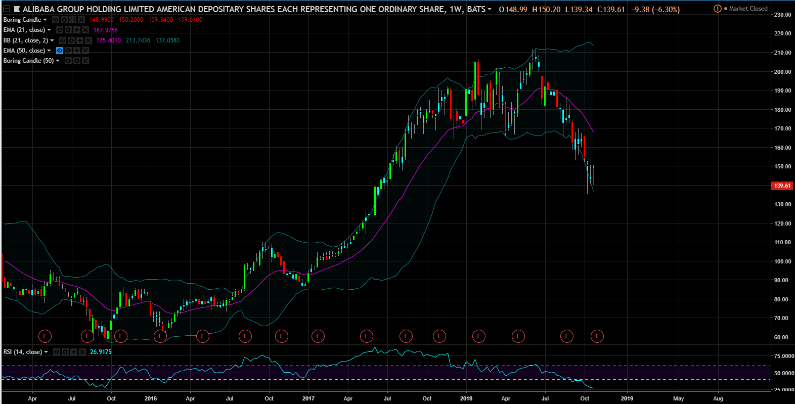Screen dimensions: 795x404
Task: Click the last earnings E marker after Oct 2018
Action: tap(597, 336)
